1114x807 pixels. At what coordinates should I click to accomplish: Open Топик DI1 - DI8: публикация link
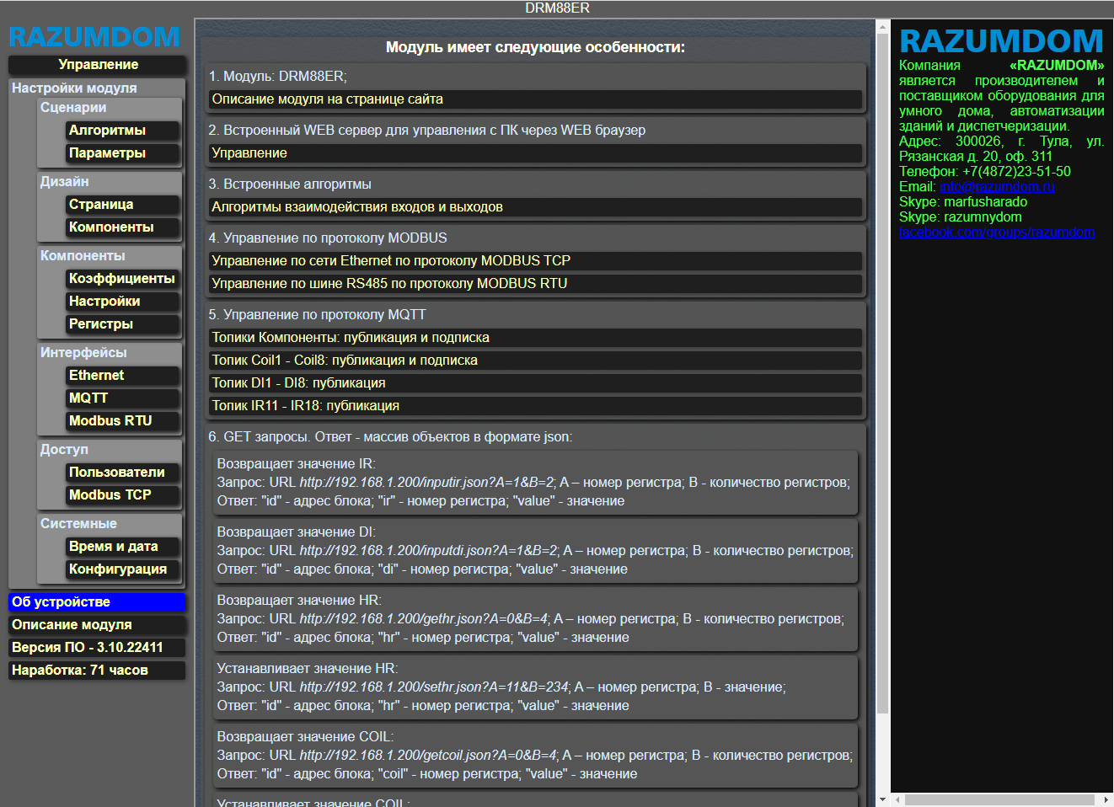(x=535, y=383)
